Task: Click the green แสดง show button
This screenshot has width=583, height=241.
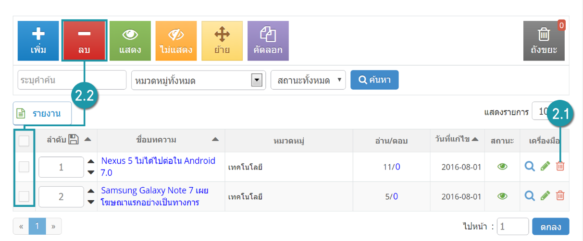Action: coord(130,41)
